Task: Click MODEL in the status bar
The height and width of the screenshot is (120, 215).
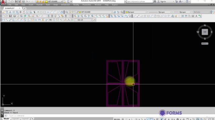Action: 117,119
